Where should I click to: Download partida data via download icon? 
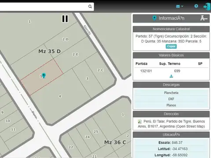click(x=171, y=76)
